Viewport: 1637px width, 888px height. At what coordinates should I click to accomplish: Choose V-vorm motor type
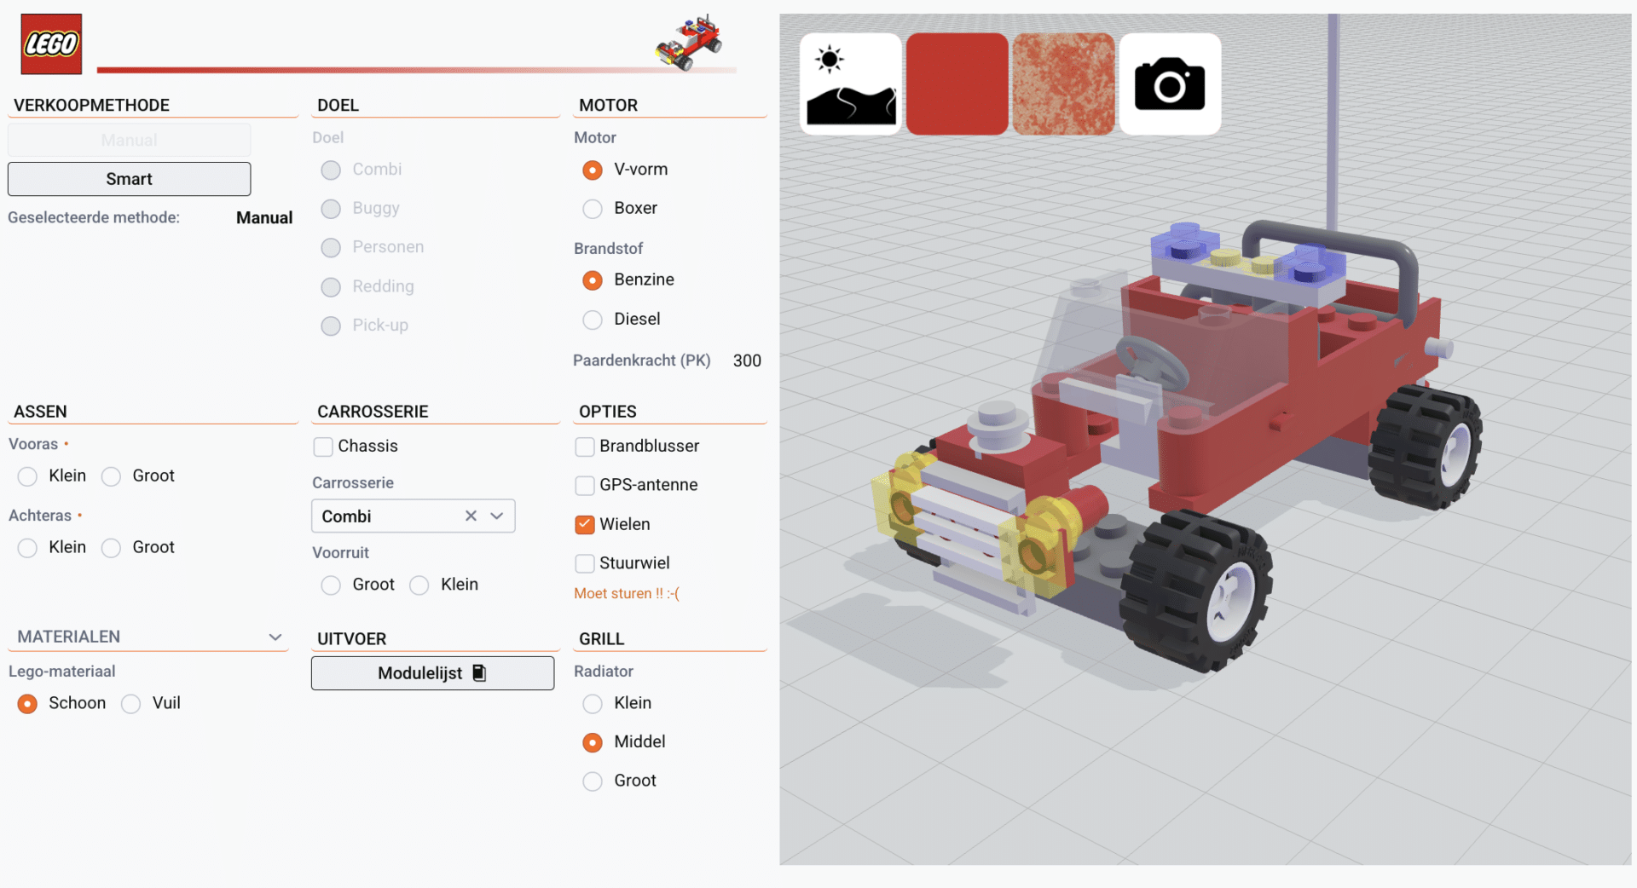click(593, 170)
